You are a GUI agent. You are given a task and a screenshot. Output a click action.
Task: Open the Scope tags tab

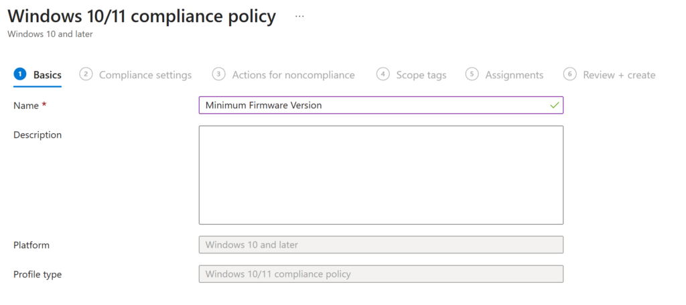[421, 75]
